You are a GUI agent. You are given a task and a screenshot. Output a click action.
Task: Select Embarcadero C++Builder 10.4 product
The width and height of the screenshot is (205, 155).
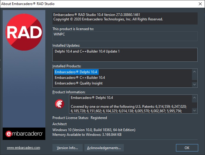(80, 78)
